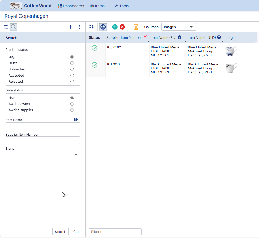The height and width of the screenshot is (238, 259).
Task: Open the Blue Fluted mug image thumbnail
Action: [231, 51]
